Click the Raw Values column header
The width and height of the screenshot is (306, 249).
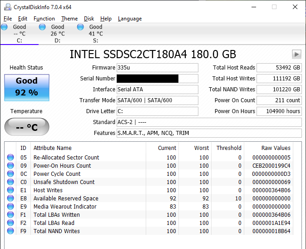coord(276,148)
